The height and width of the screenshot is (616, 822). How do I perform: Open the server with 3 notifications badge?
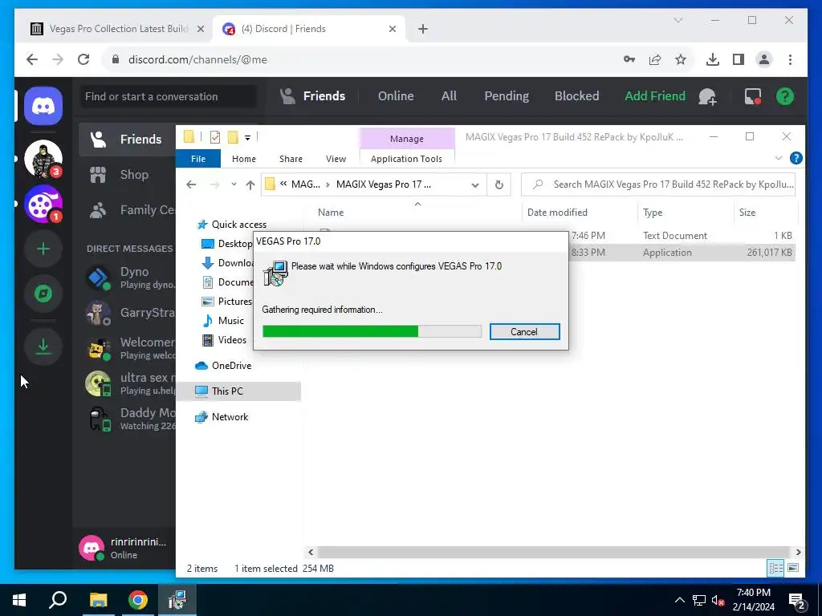coord(43,160)
